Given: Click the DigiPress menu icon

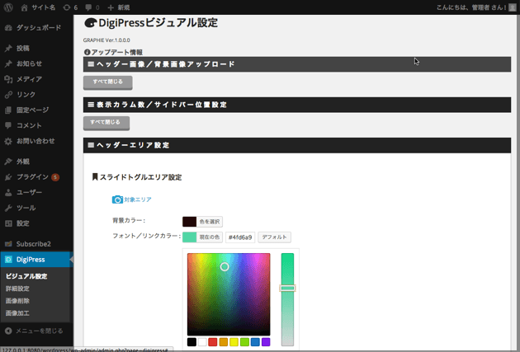Looking at the screenshot, I should 8,260.
